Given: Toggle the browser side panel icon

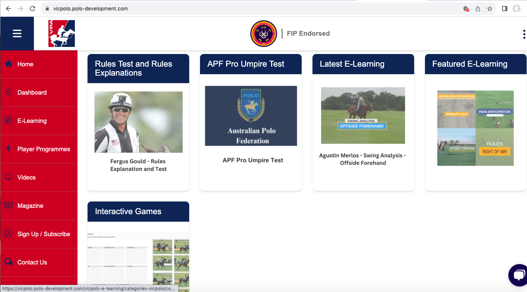Looking at the screenshot, I should point(505,9).
